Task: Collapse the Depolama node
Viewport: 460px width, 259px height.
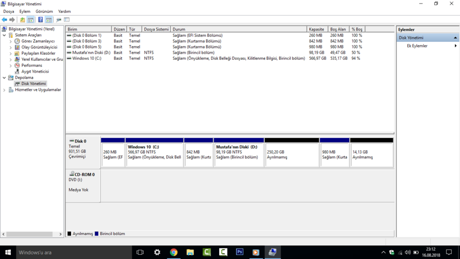Action: pos(4,78)
